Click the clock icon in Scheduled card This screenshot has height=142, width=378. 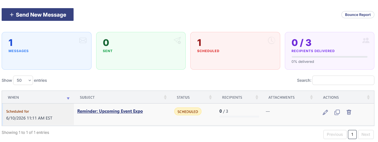[271, 40]
